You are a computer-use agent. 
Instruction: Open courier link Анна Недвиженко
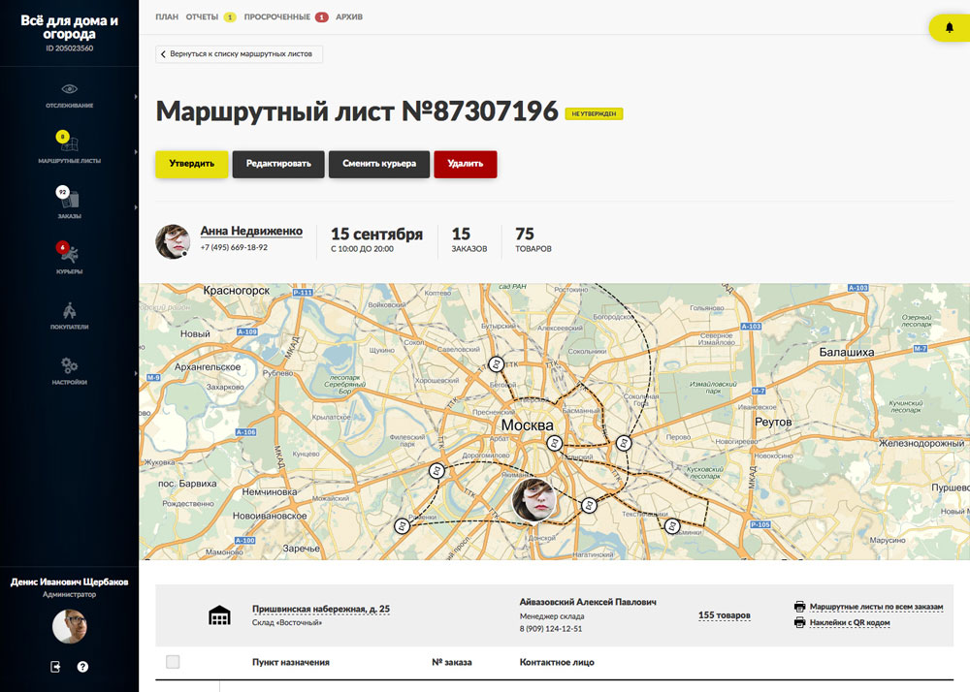click(x=251, y=231)
